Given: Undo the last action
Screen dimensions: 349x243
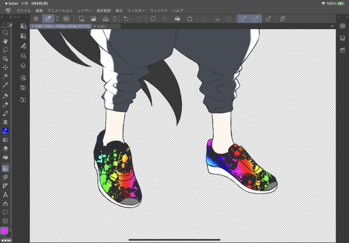Looking at the screenshot, I should pyautogui.click(x=126, y=19).
